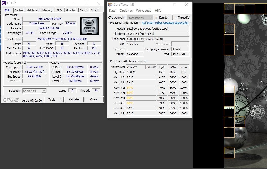Open the Socket #1 selection dropdown
Image resolution: width=267 pixels, height=169 pixels.
(x=35, y=91)
